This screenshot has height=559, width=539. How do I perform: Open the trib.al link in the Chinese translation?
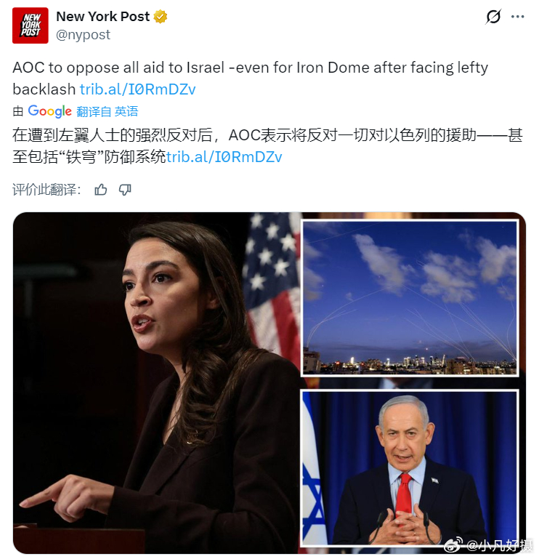224,156
